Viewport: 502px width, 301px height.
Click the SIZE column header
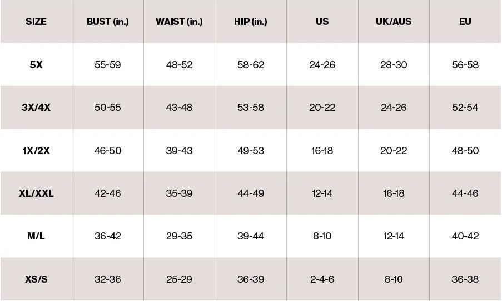[36, 22]
